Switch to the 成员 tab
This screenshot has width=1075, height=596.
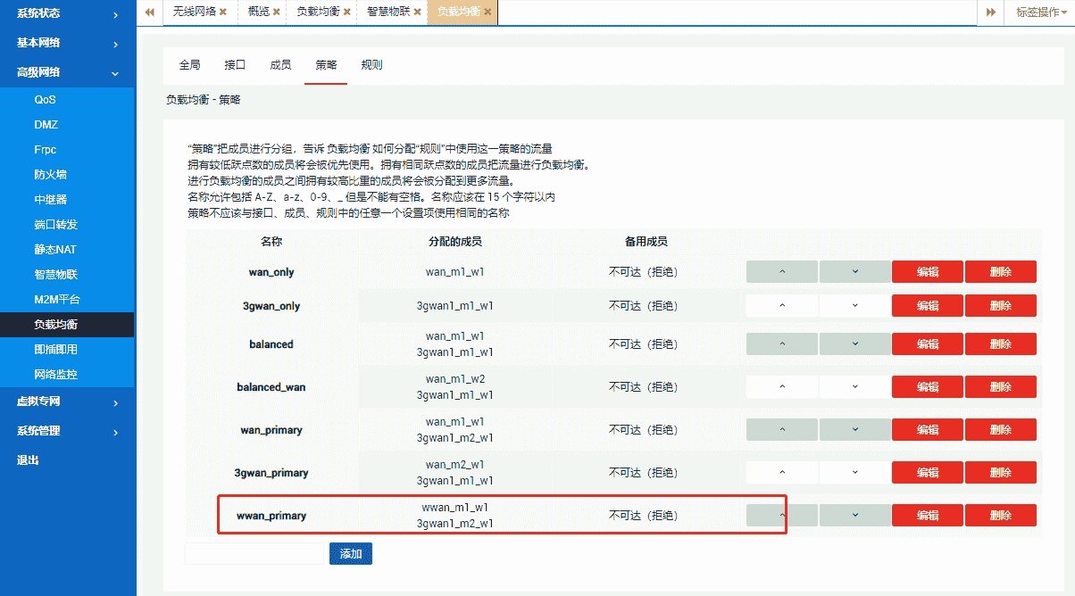[x=280, y=65]
